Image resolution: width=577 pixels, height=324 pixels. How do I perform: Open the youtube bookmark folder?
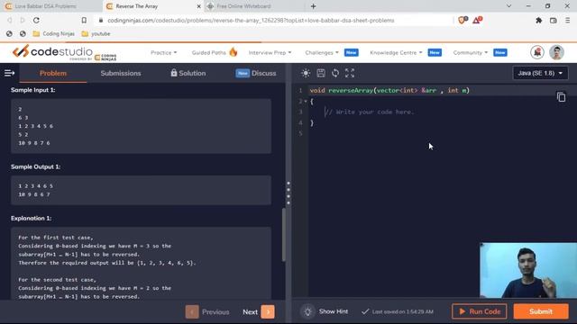click(96, 34)
